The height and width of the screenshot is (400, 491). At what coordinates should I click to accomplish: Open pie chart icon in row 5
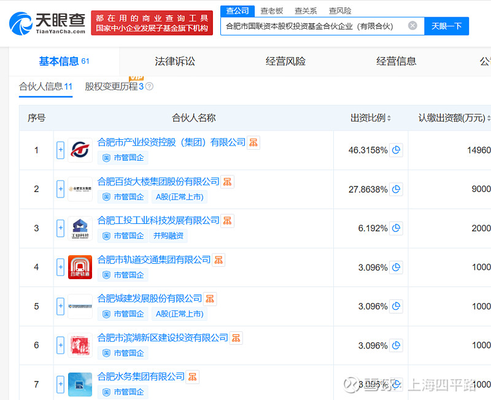[x=396, y=306]
